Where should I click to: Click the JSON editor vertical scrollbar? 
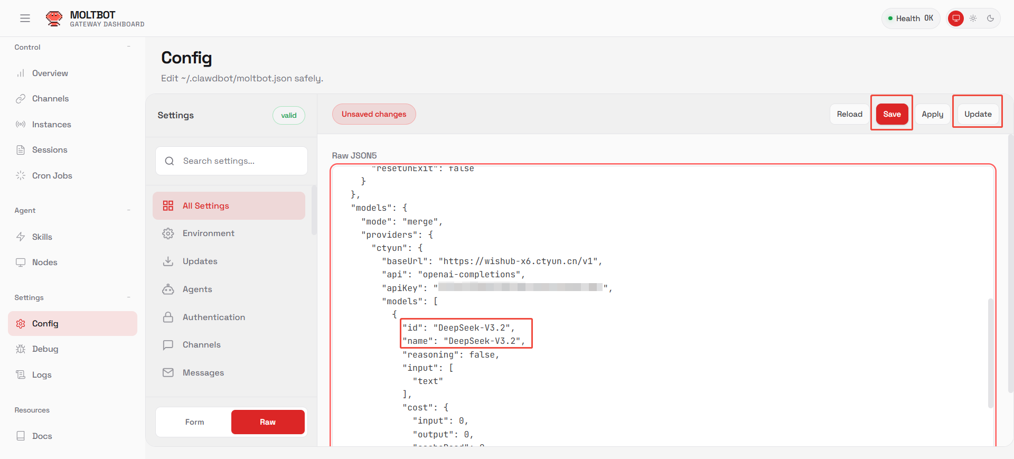click(x=991, y=353)
